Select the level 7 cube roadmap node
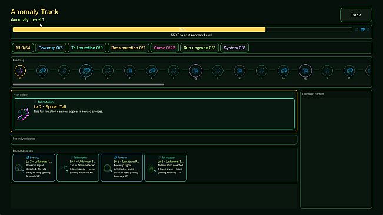Screen dimensions: 383x215 coord(129,70)
